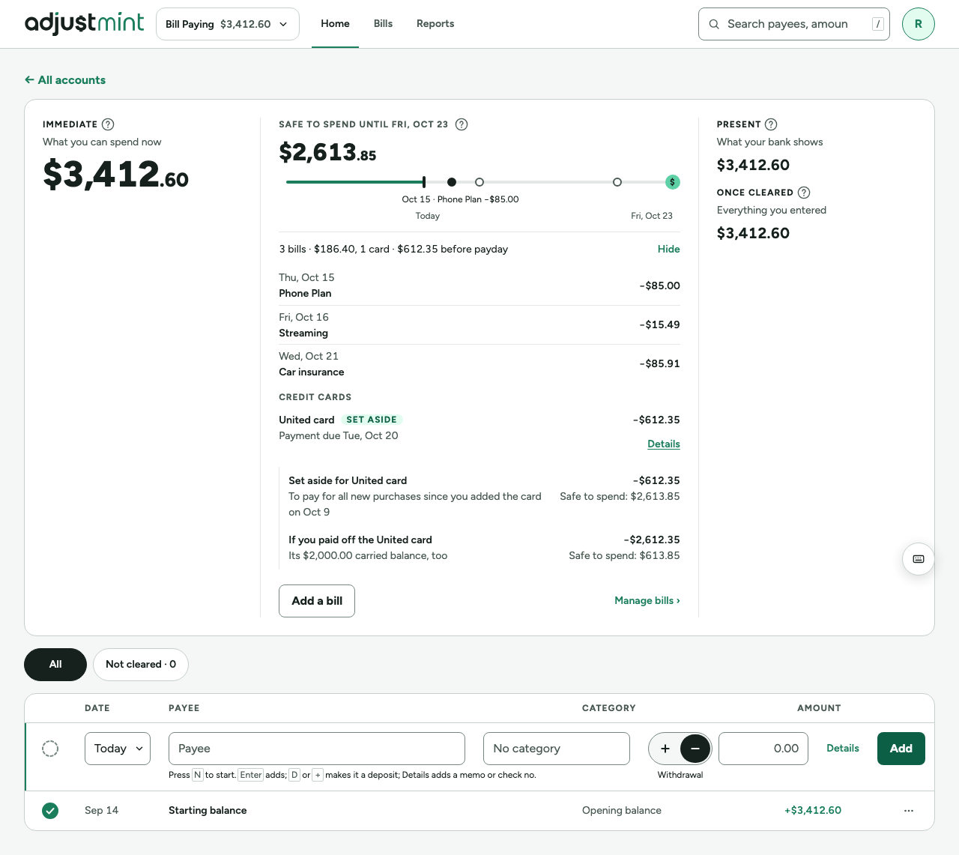Focus the Search payees field
The height and width of the screenshot is (855, 959).
point(794,24)
